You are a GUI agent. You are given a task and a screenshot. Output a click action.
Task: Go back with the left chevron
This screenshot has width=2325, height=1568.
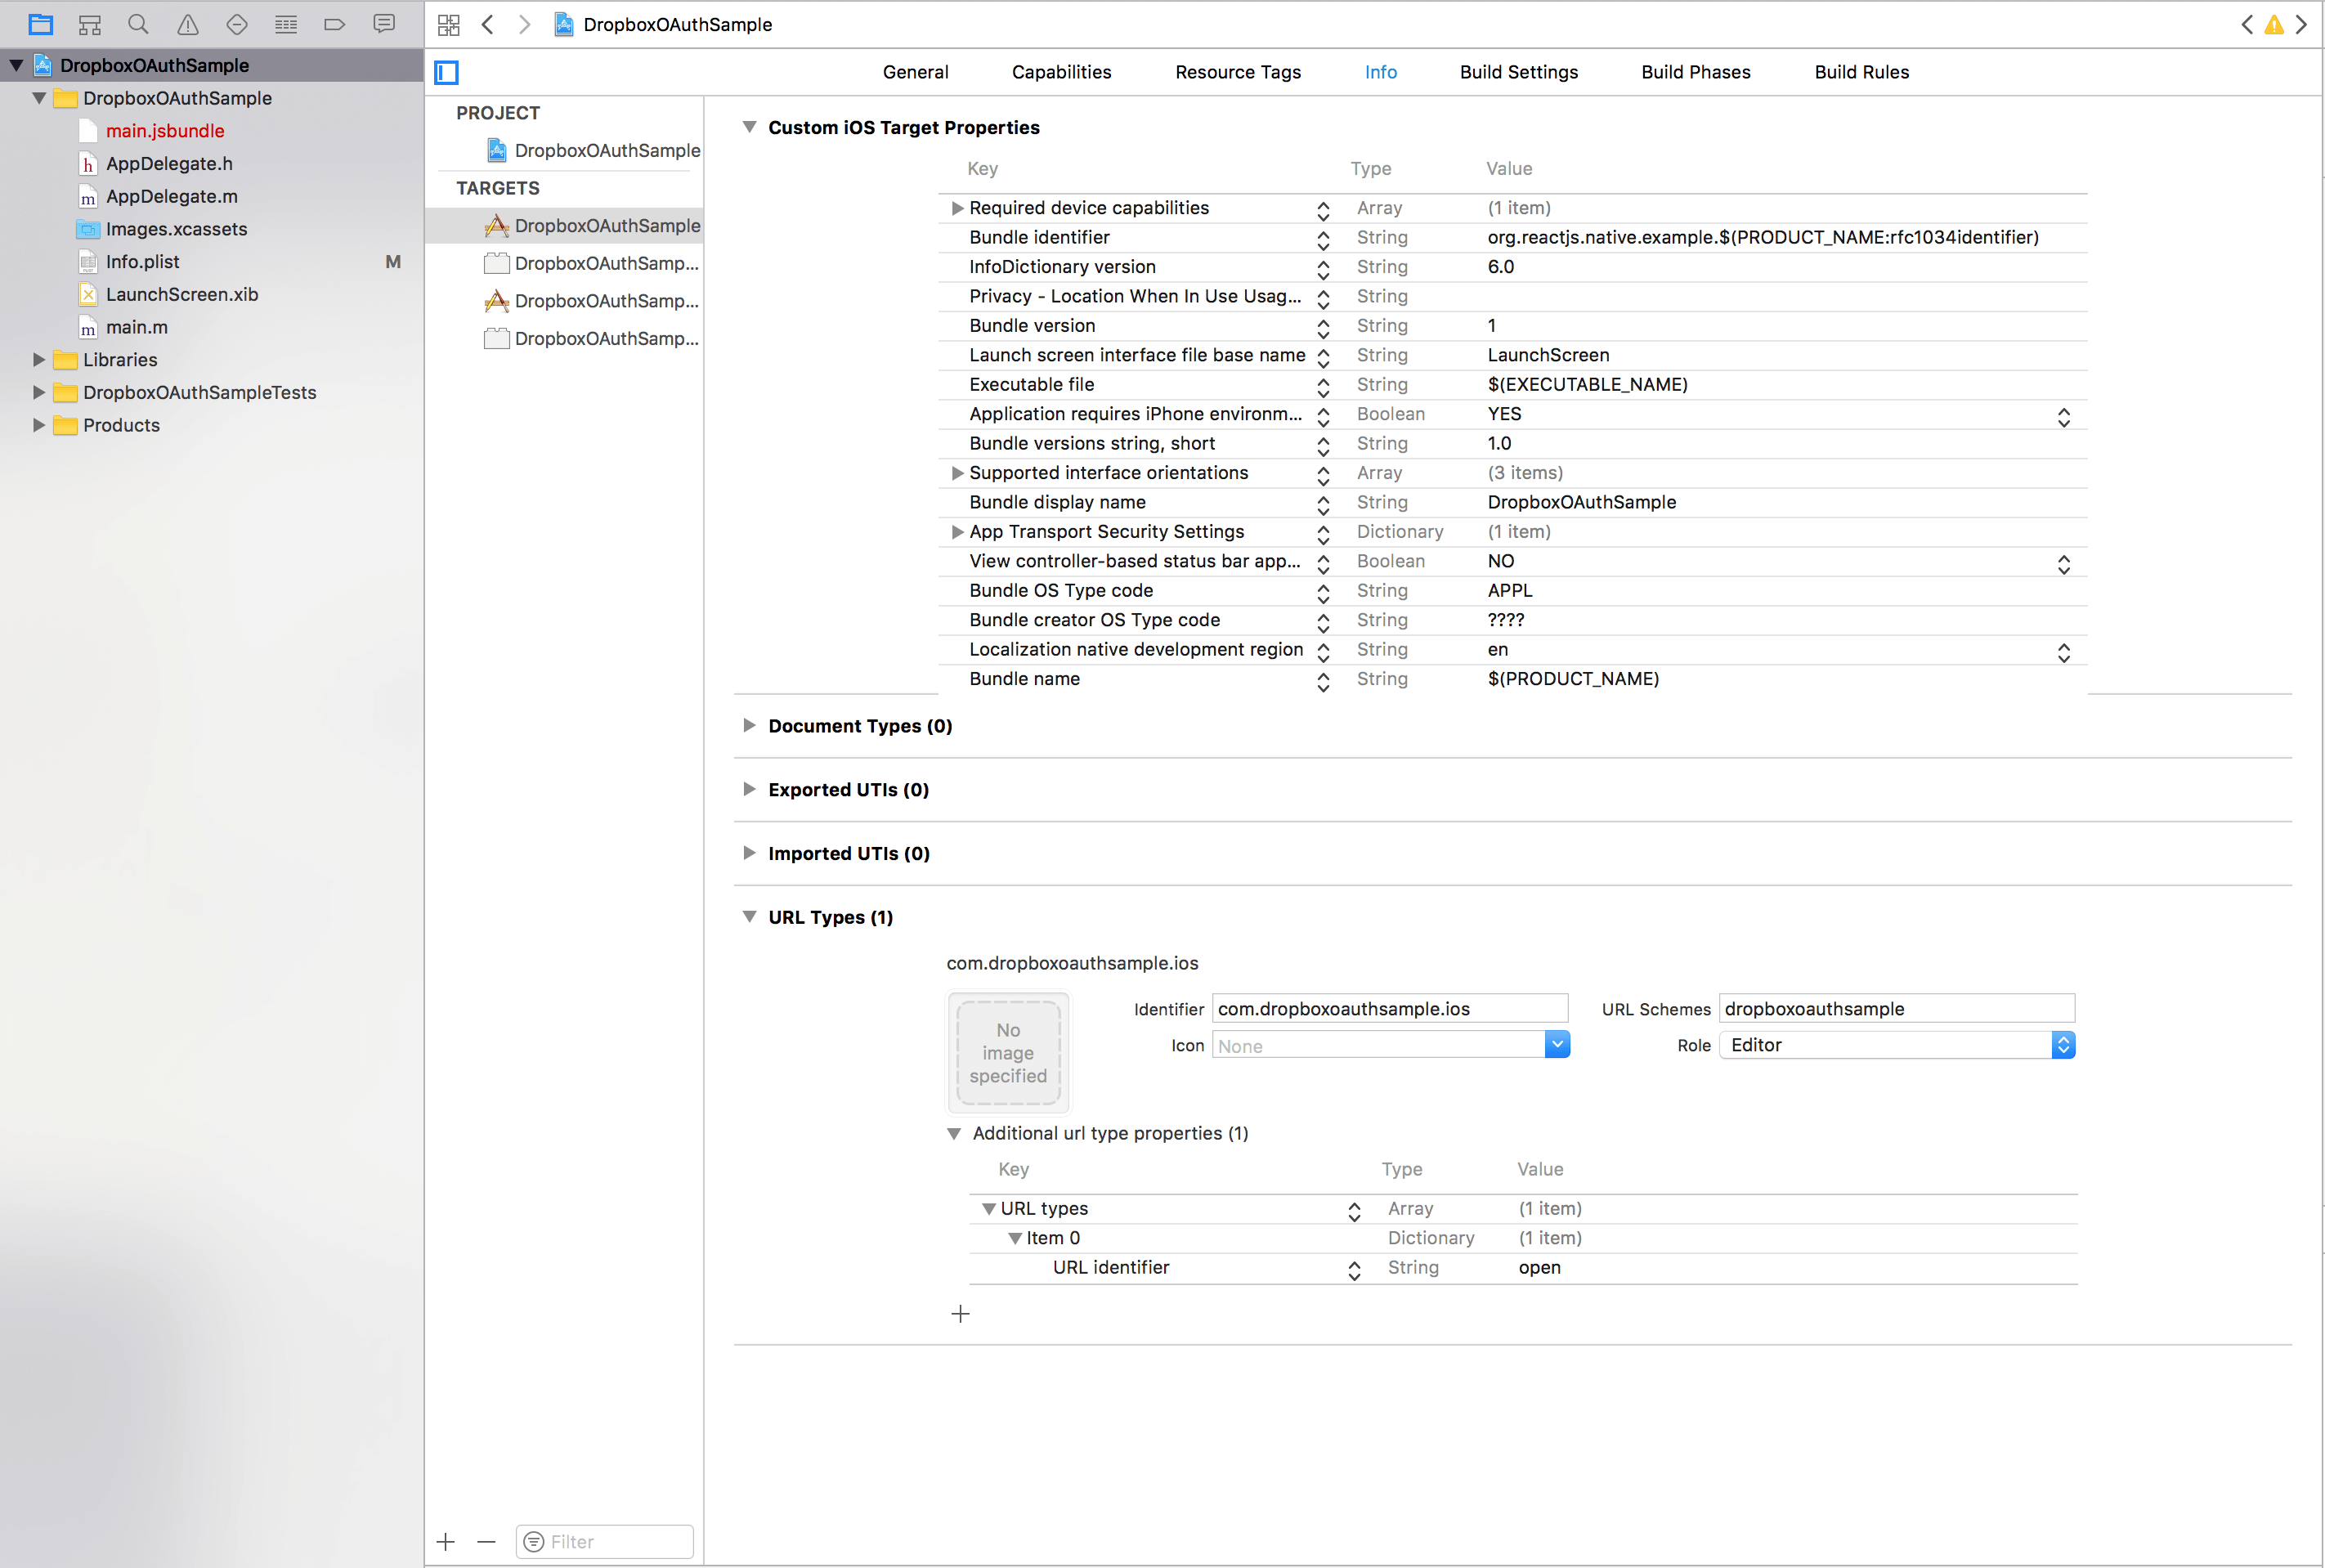[488, 25]
